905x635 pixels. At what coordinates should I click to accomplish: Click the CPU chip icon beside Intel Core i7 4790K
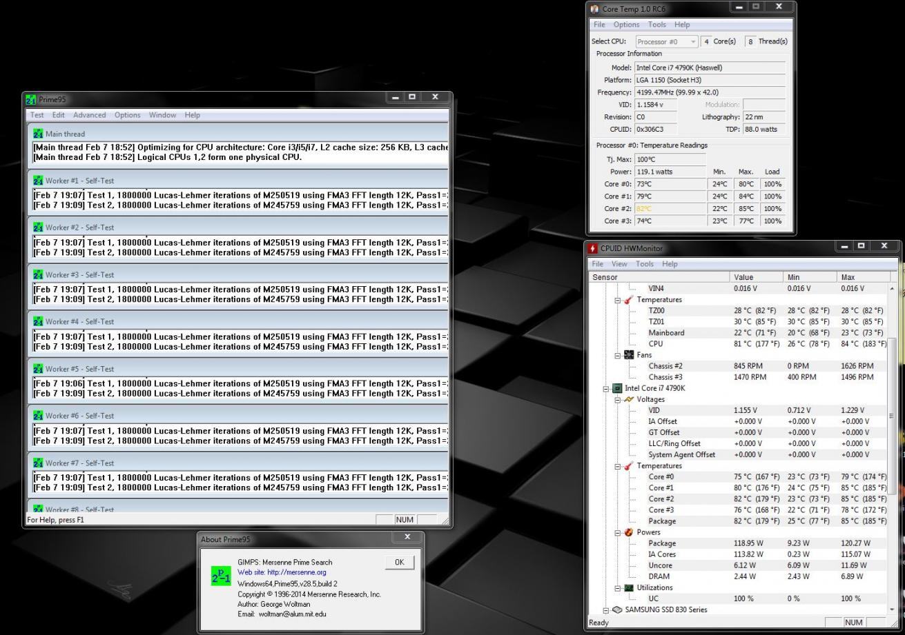pyautogui.click(x=619, y=388)
